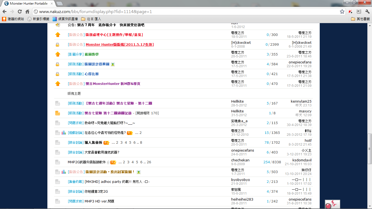Open the wrench settings menu
The height and width of the screenshot is (209, 372).
click(x=367, y=11)
